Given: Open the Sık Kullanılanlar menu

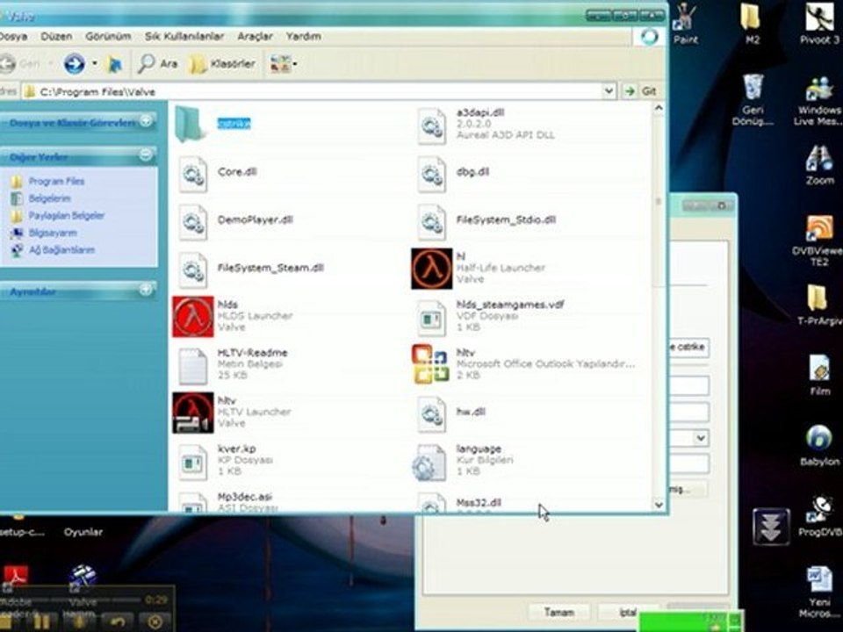Looking at the screenshot, I should click(x=184, y=37).
